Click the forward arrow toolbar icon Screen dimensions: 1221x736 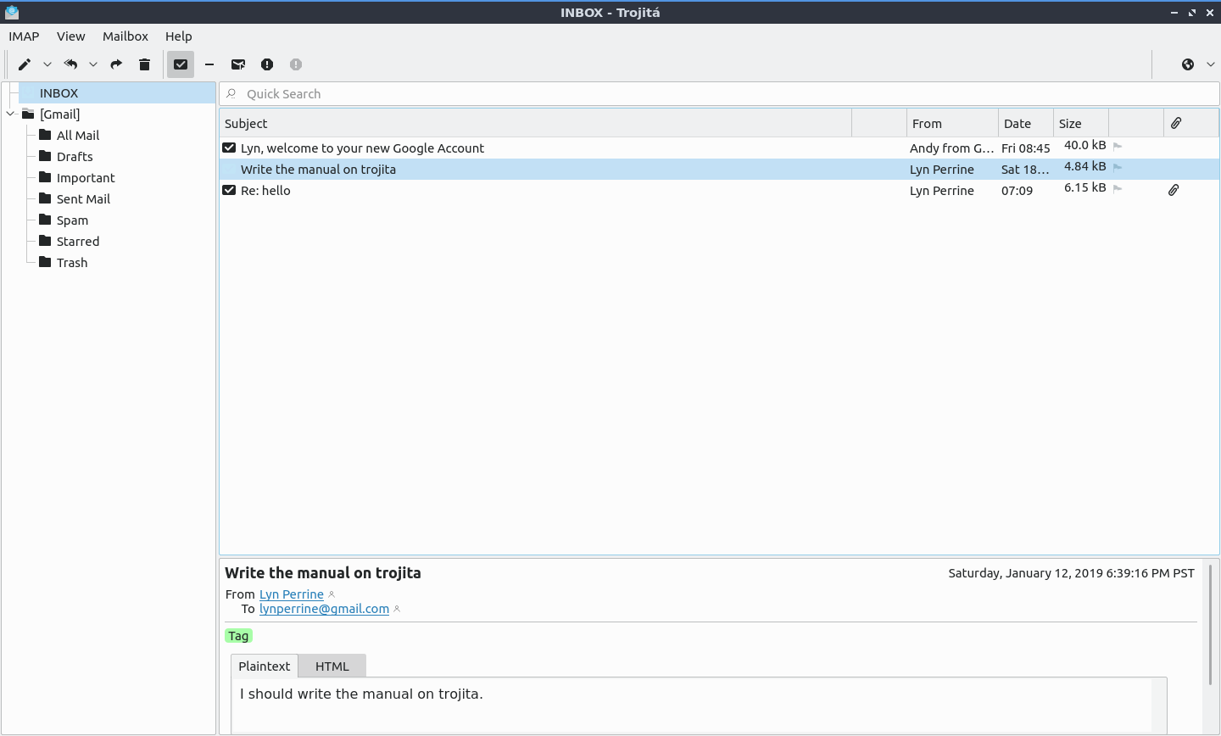[x=117, y=64]
